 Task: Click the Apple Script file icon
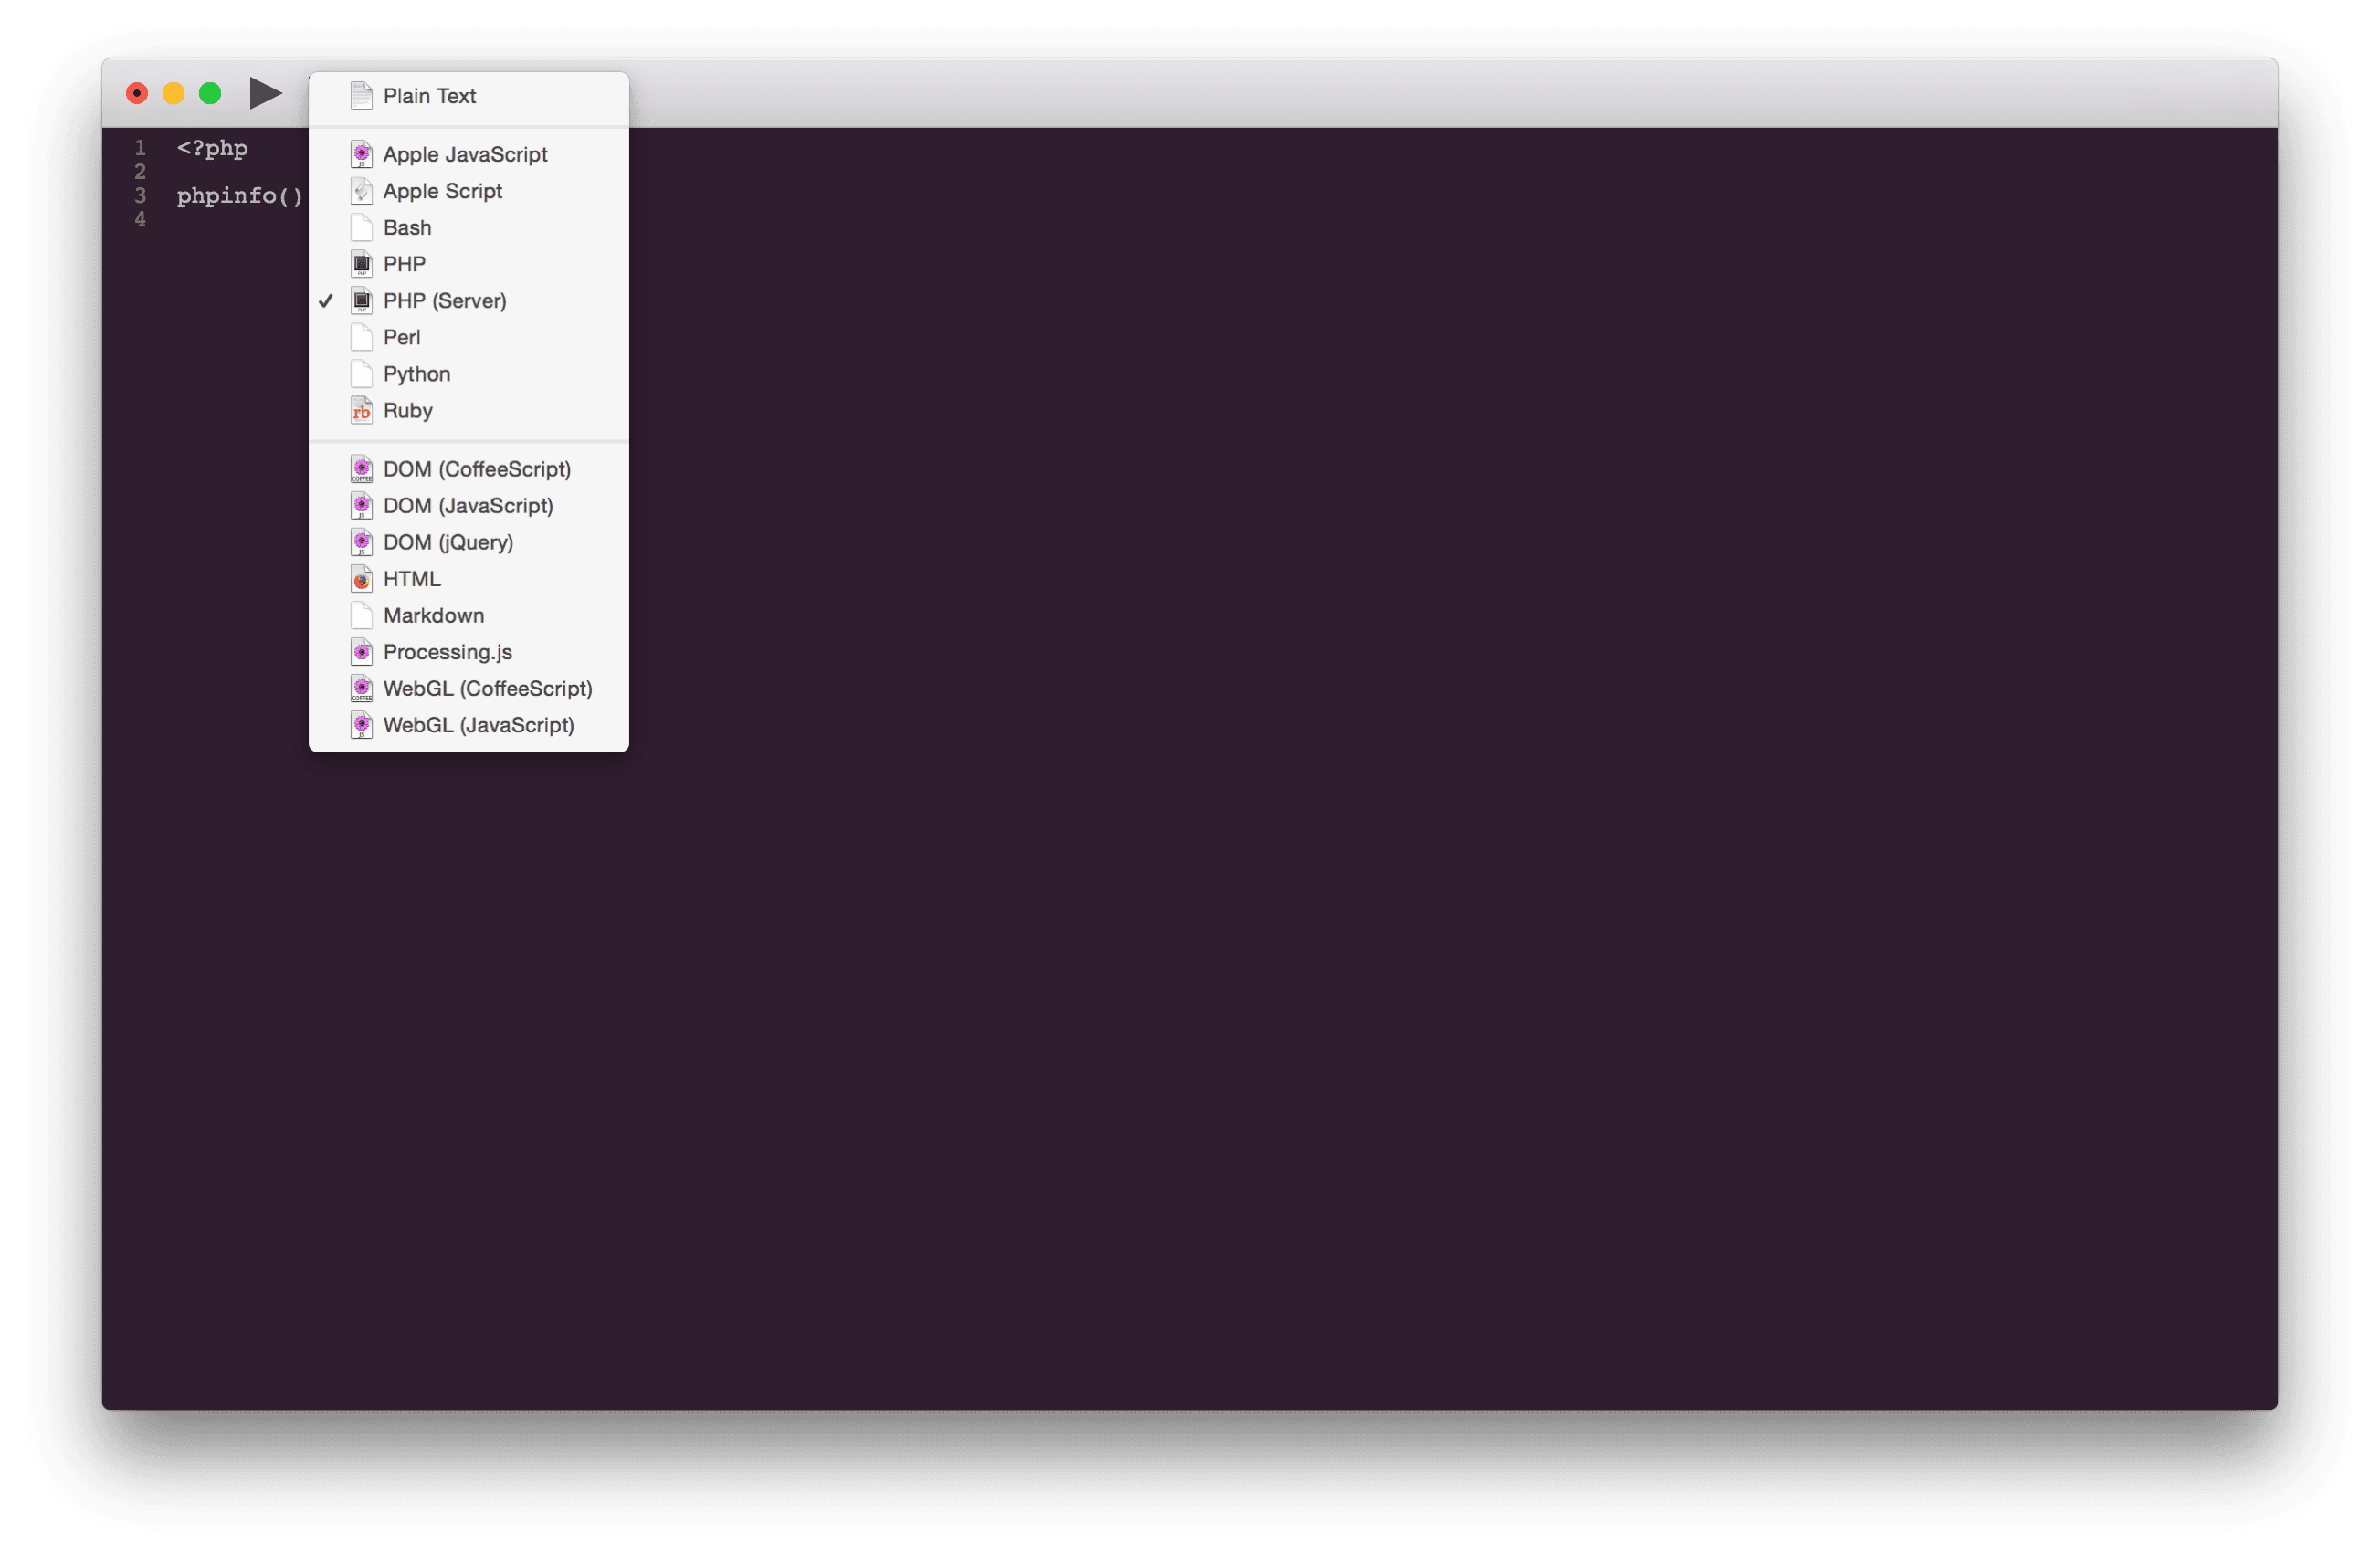pyautogui.click(x=362, y=191)
